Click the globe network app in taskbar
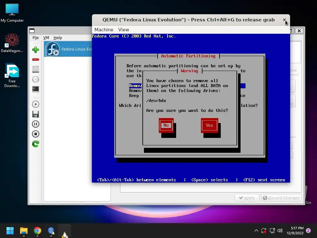317x238 pixels. pyautogui.click(x=51, y=231)
